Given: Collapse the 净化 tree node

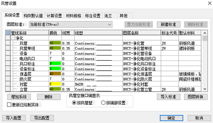Looking at the screenshot, I should (13, 38).
